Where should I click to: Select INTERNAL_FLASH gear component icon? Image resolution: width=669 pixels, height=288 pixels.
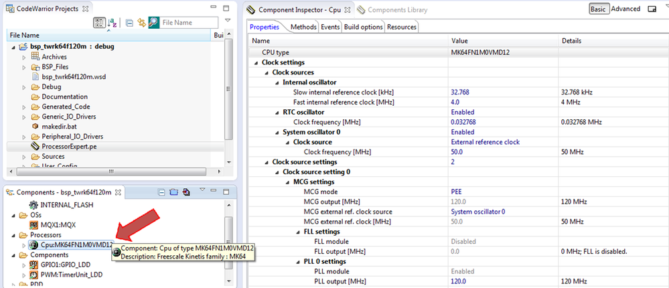(33, 205)
